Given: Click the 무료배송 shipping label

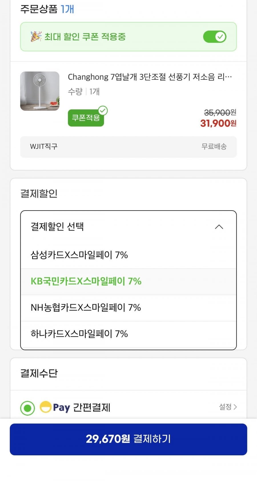Looking at the screenshot, I should click(x=214, y=147).
